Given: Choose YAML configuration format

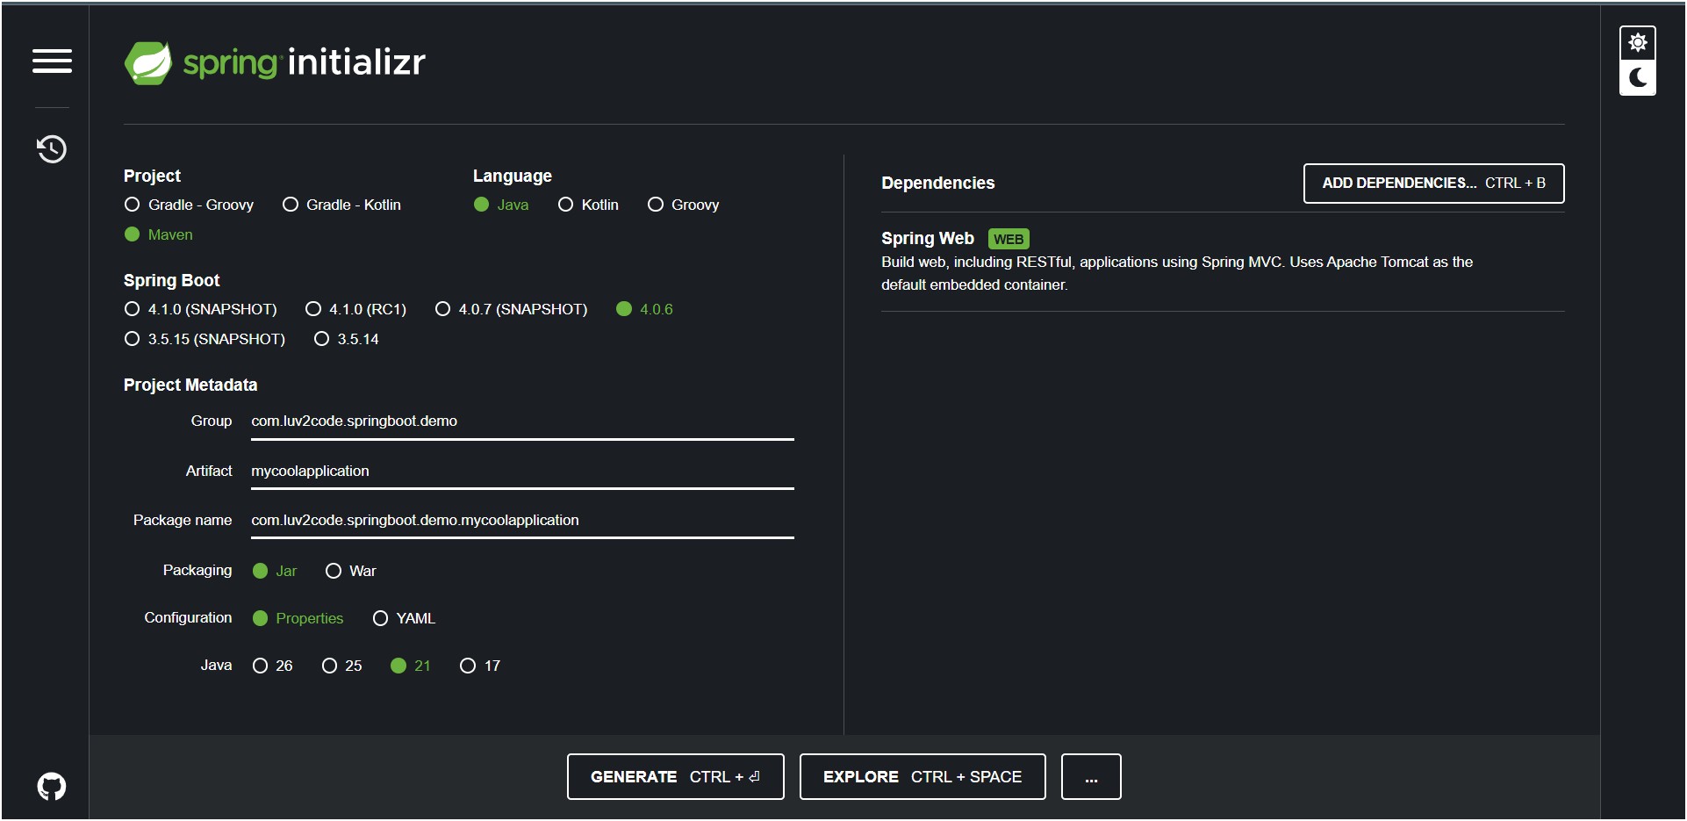Looking at the screenshot, I should tap(405, 618).
